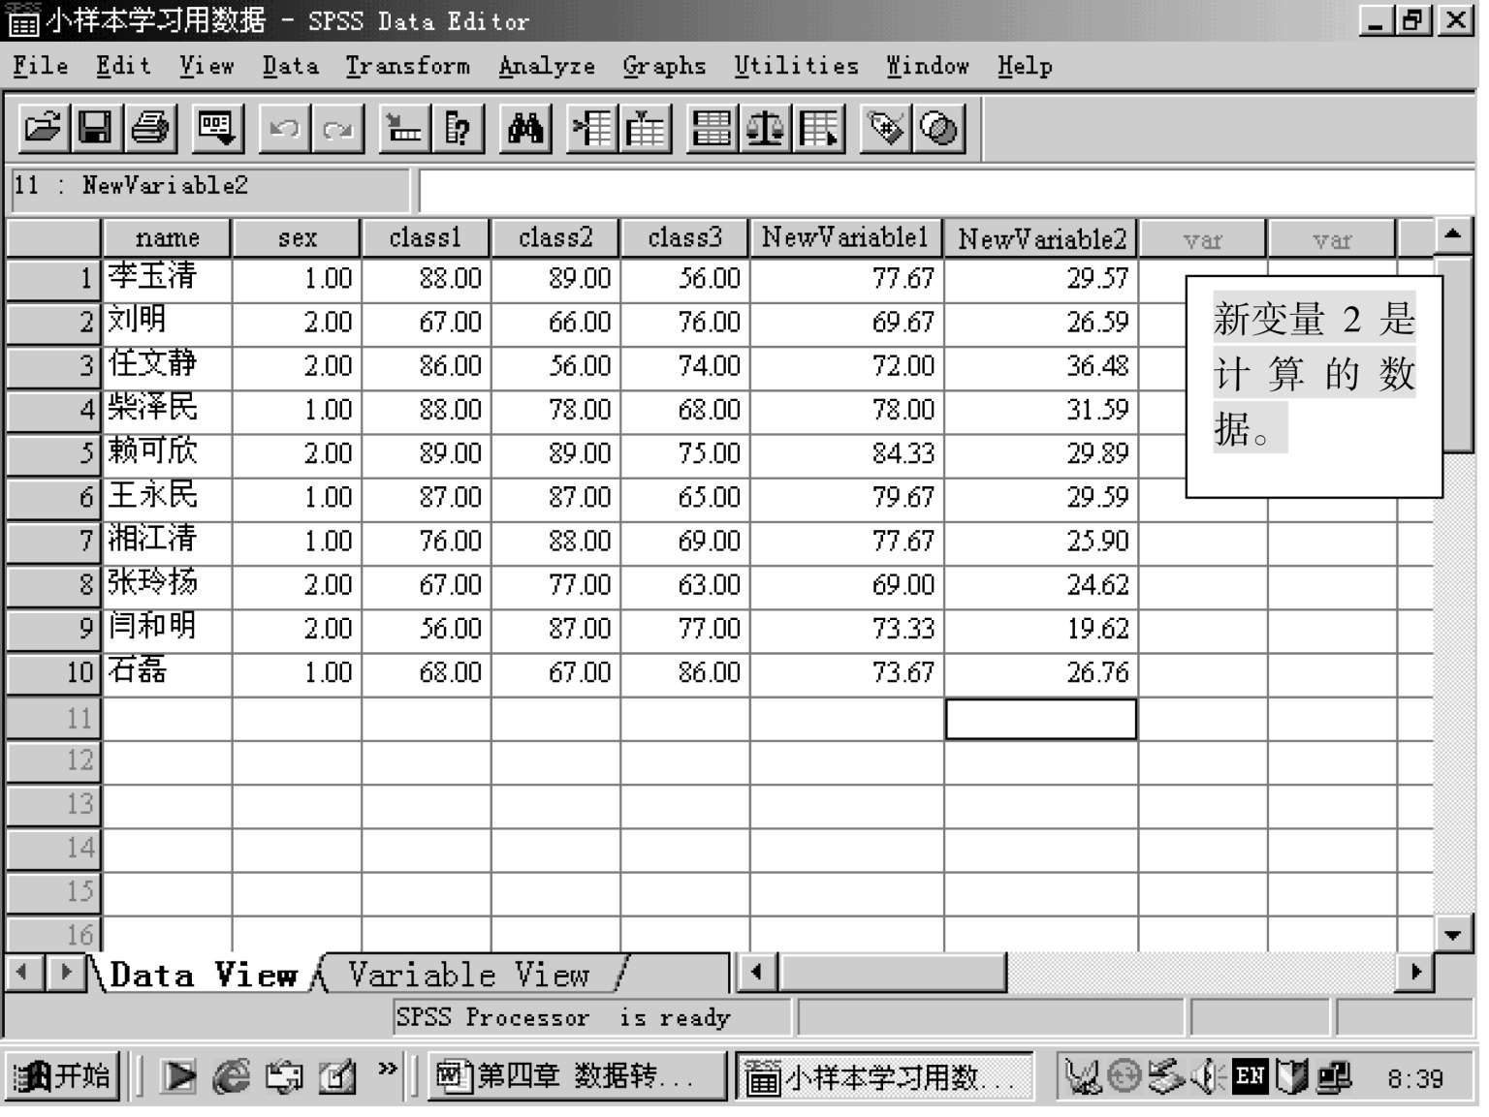Click the vertical scrollbar down arrow
1489x1117 pixels.
coord(1452,935)
